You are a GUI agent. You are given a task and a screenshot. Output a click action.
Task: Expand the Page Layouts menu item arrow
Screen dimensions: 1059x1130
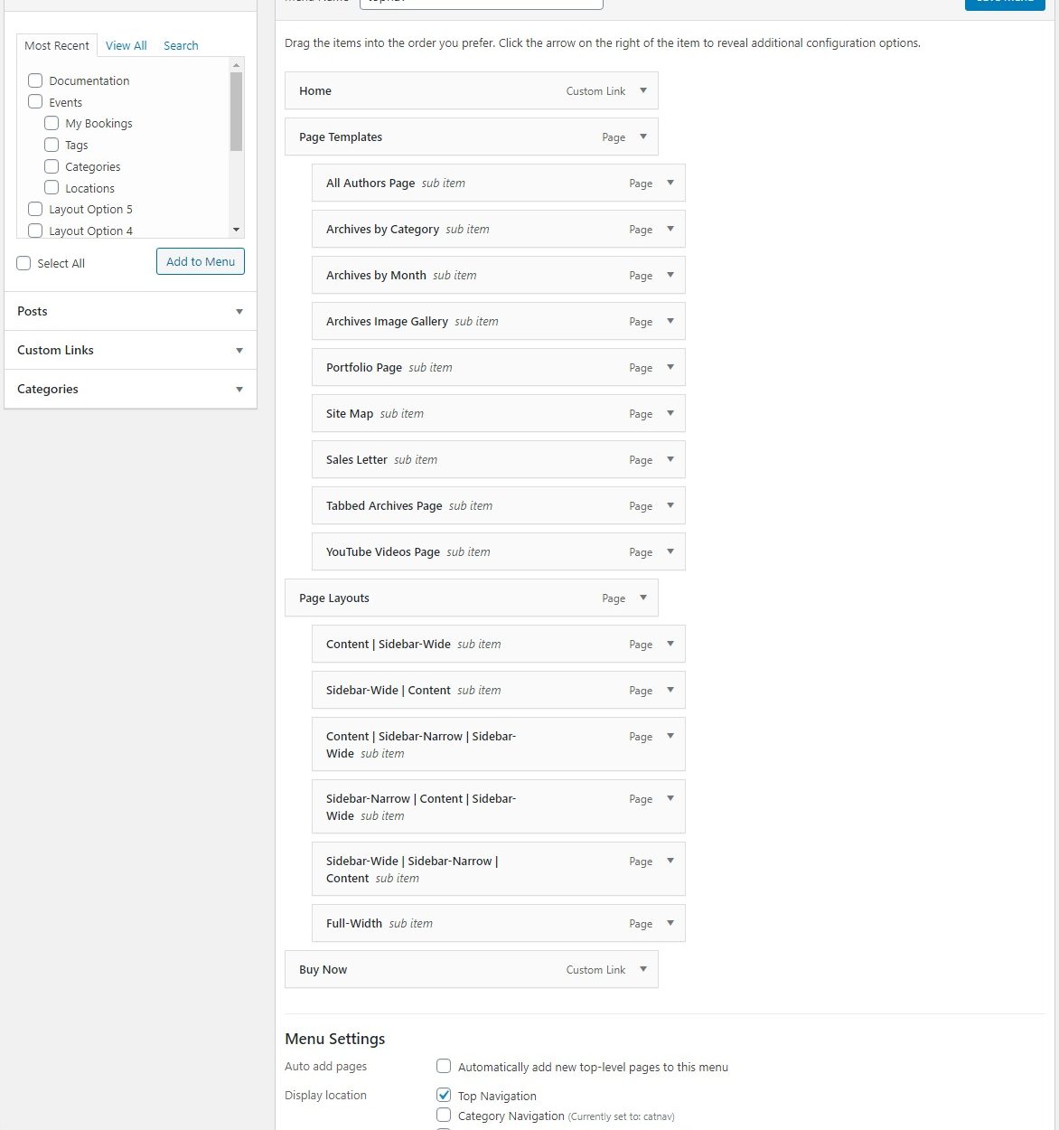pos(643,598)
